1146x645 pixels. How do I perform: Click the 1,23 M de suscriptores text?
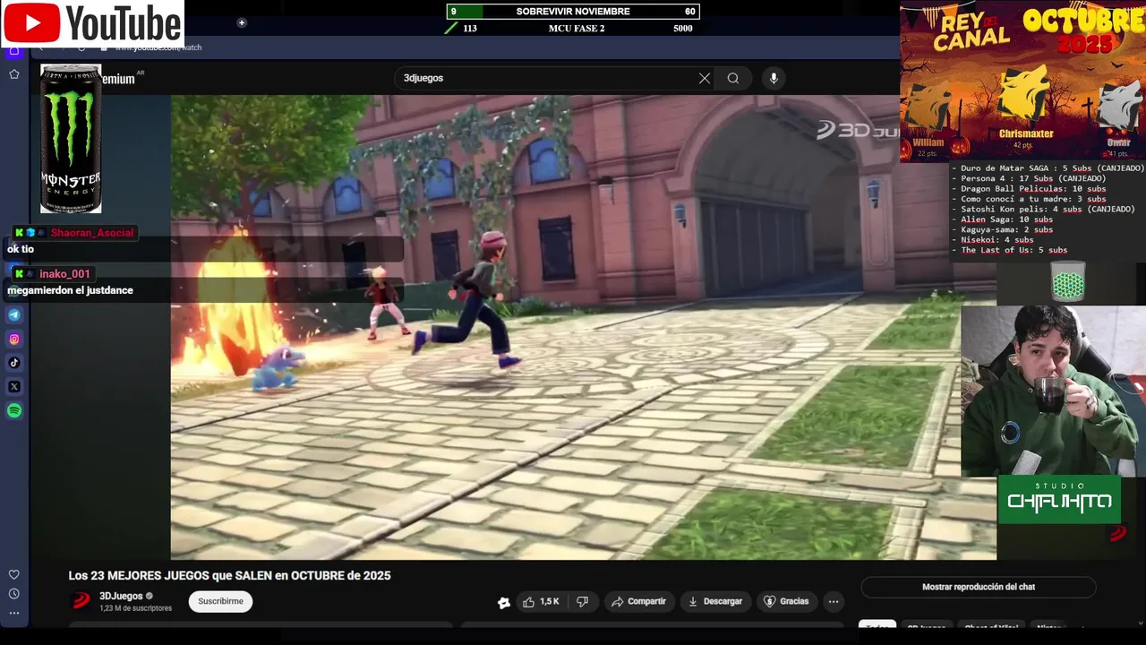click(135, 608)
